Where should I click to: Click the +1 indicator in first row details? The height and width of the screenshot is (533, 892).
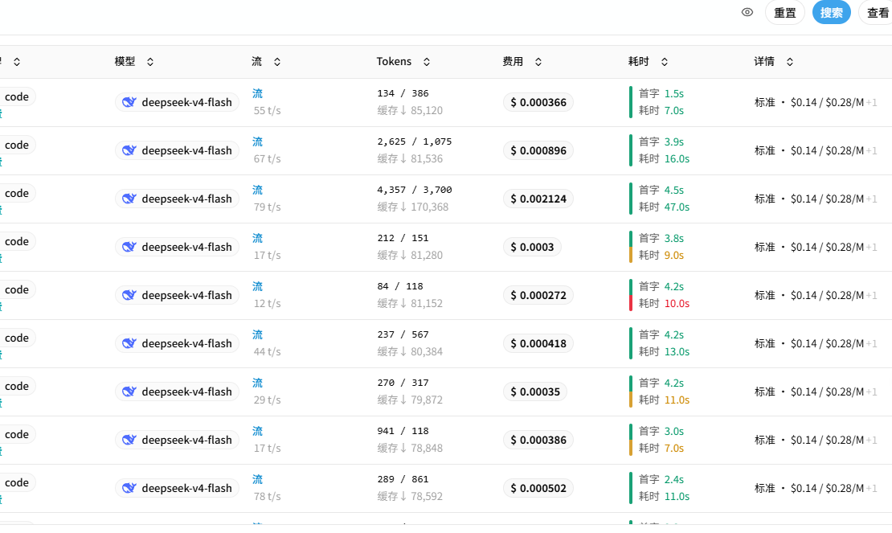[x=871, y=102]
